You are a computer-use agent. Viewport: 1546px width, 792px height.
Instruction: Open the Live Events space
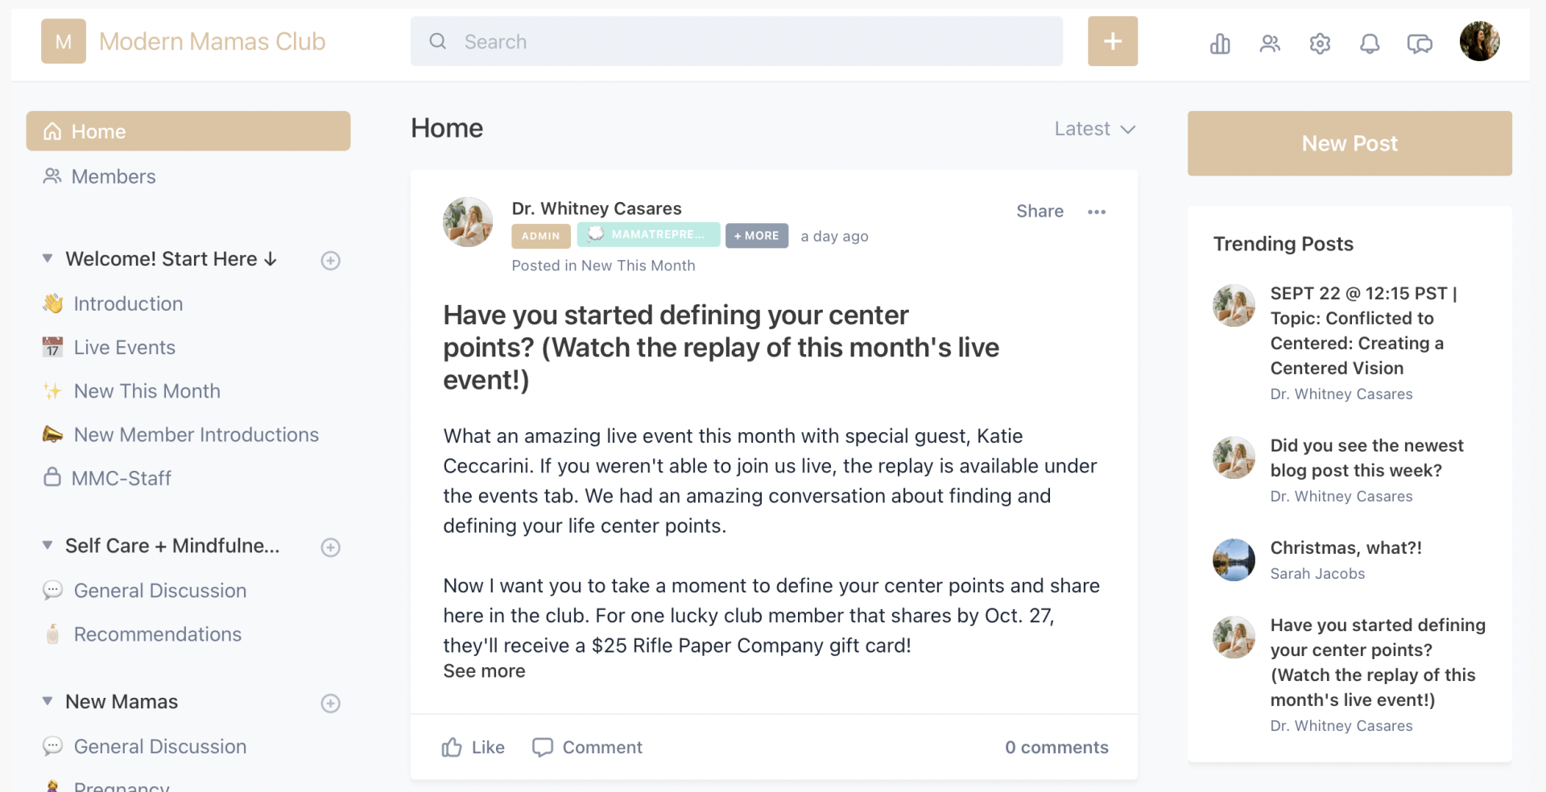pos(124,348)
